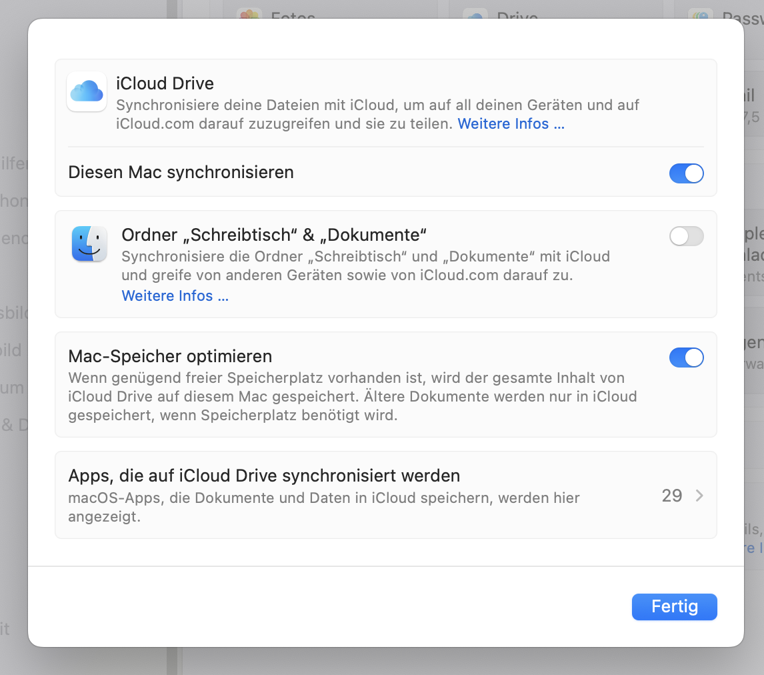Disable the "Diesen Mac synchronisieren" switch
This screenshot has height=675, width=764.
(x=686, y=173)
